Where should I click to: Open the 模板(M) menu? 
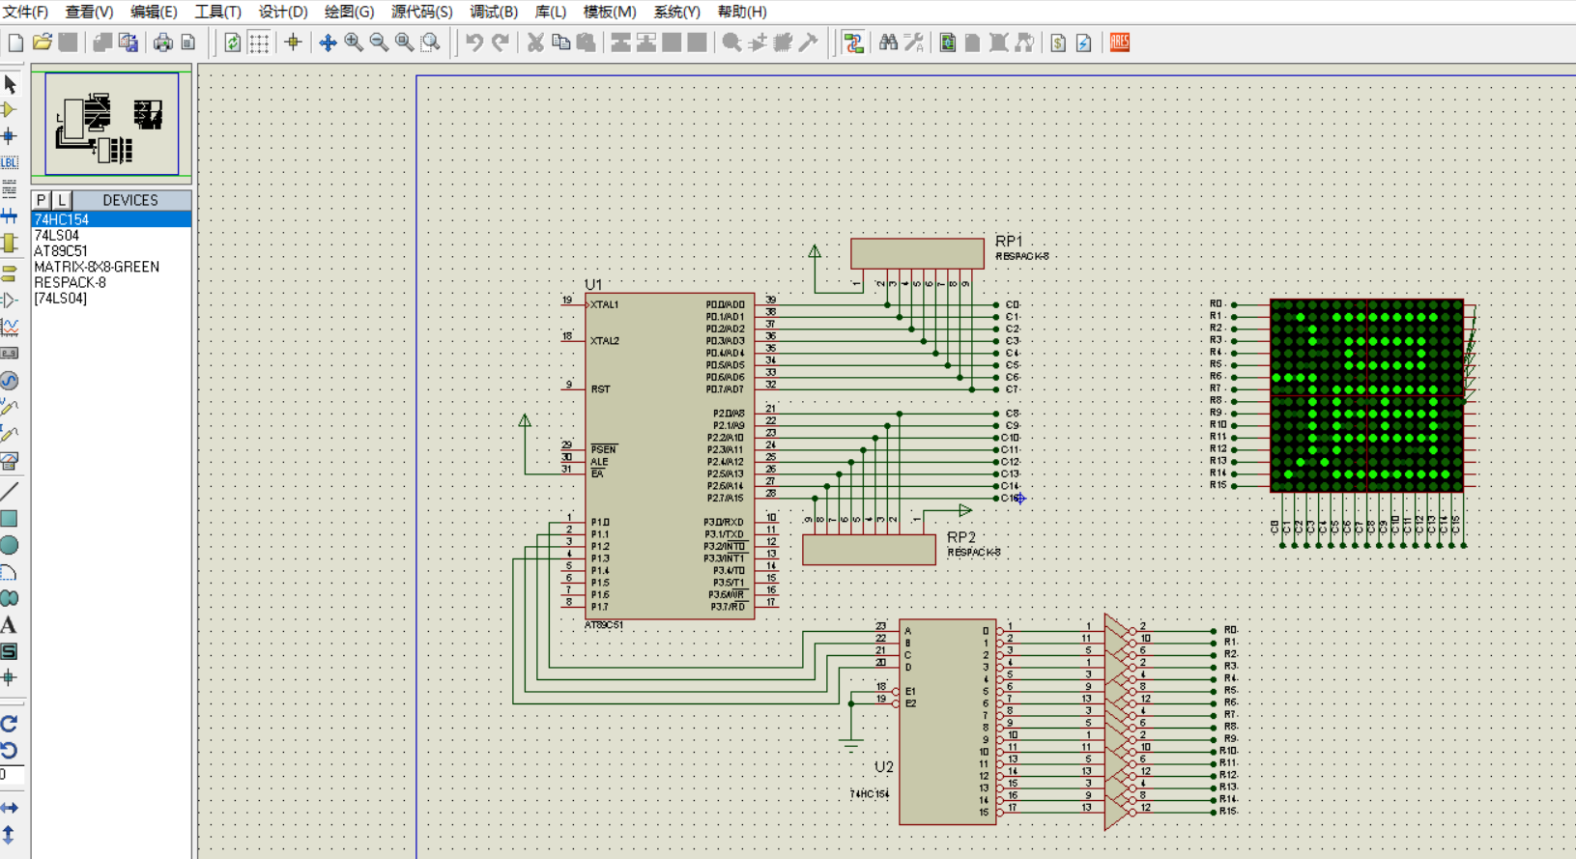(x=609, y=12)
